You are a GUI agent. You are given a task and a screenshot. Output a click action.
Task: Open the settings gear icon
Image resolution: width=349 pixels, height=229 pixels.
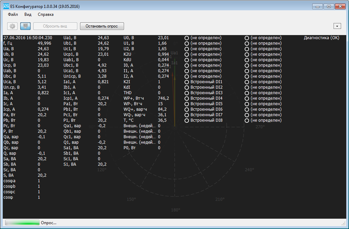tap(12, 26)
